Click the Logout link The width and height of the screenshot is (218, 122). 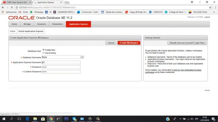[x=207, y=17]
